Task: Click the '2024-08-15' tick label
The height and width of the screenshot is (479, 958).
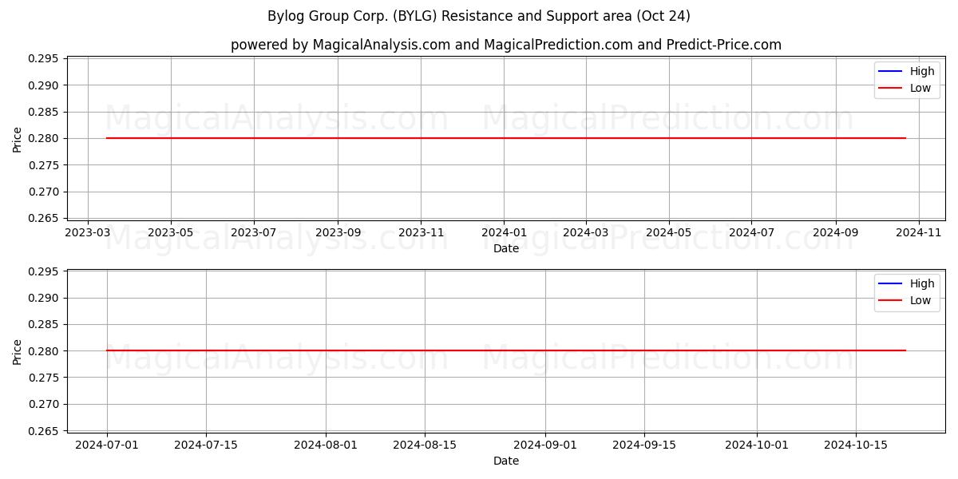Action: [425, 445]
